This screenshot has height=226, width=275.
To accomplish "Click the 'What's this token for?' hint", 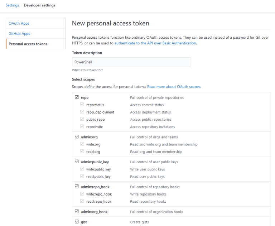I will click(87, 70).
